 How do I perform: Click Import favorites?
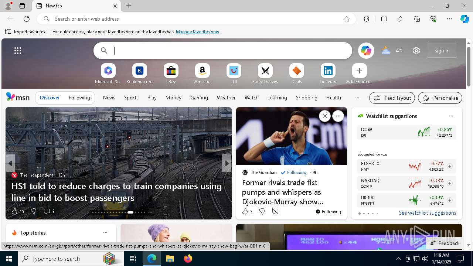coord(25,32)
